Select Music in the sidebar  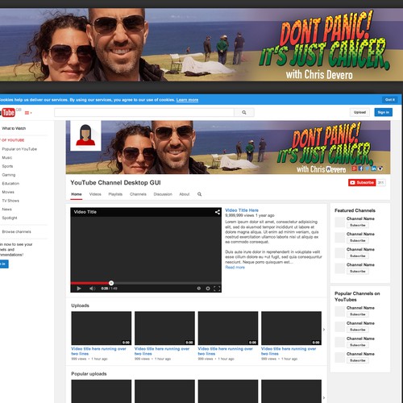point(7,158)
